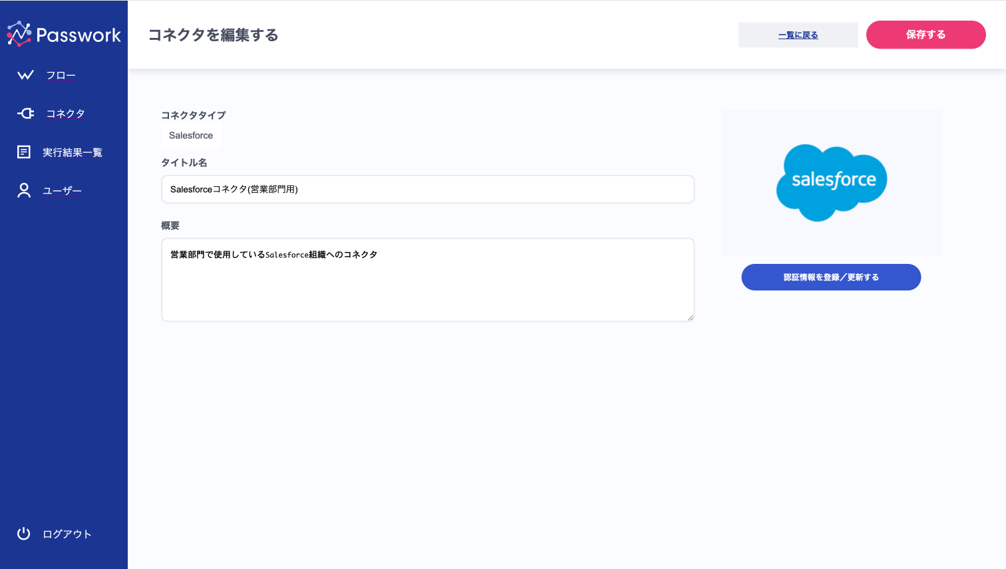Click the Passwork logo icon
Screen dimensions: 1006x569
click(19, 34)
